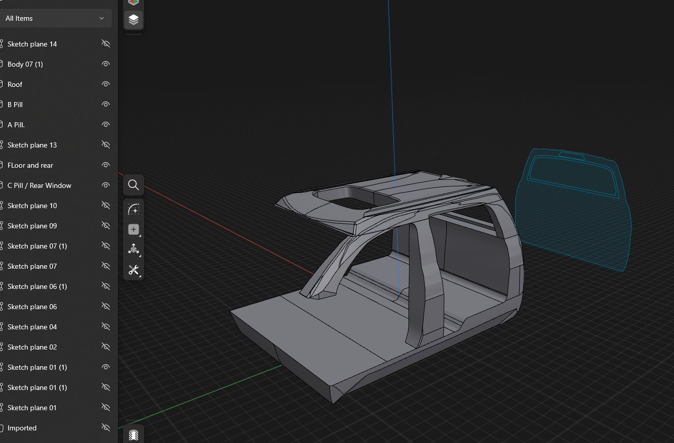This screenshot has width=674, height=443.
Task: Toggle eye icon for Sketch plane 07
Action: click(x=106, y=266)
